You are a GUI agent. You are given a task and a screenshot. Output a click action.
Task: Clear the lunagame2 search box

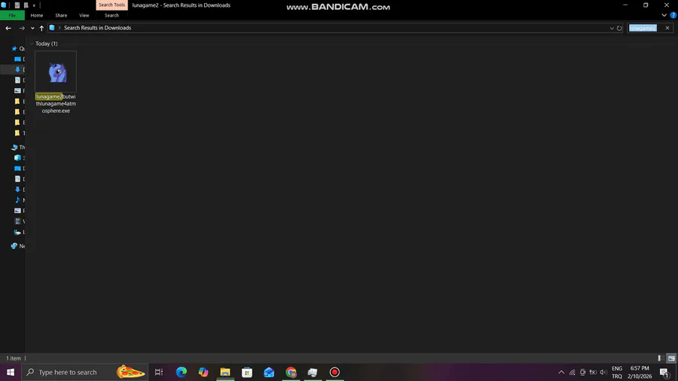(x=667, y=28)
